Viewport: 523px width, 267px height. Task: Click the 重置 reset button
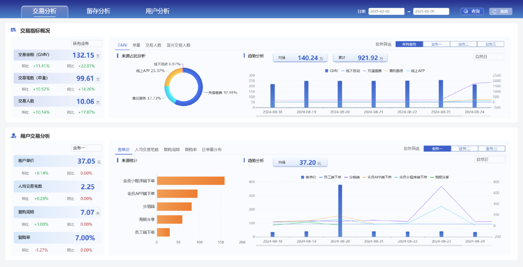click(x=500, y=11)
